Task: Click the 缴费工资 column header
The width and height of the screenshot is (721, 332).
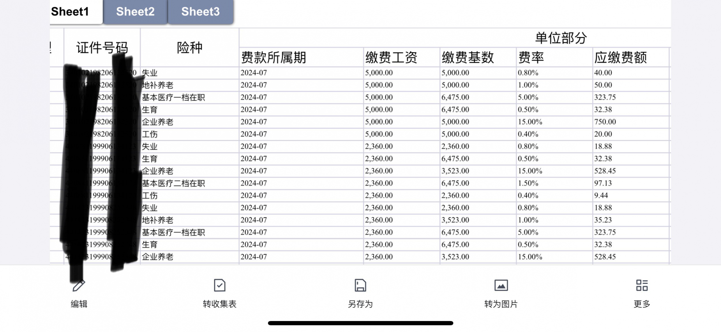Action: (x=401, y=57)
